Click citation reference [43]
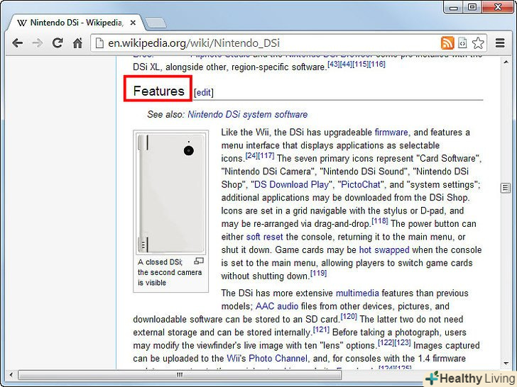Screen dimensions: 517x387 (x=334, y=64)
